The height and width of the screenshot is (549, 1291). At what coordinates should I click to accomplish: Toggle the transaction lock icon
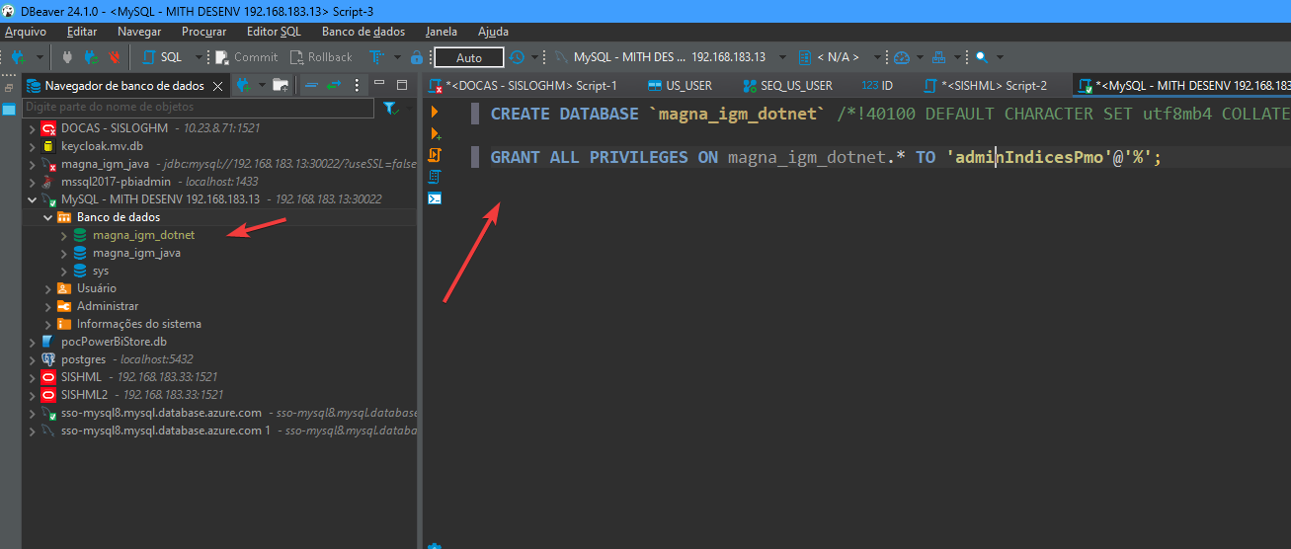point(417,57)
